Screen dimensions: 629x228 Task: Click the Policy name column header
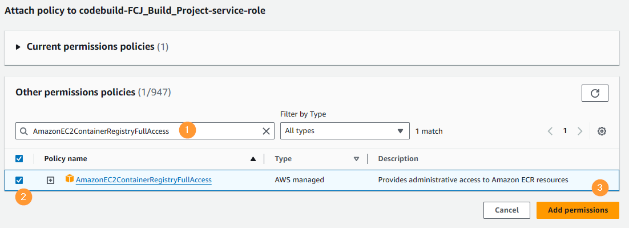66,158
